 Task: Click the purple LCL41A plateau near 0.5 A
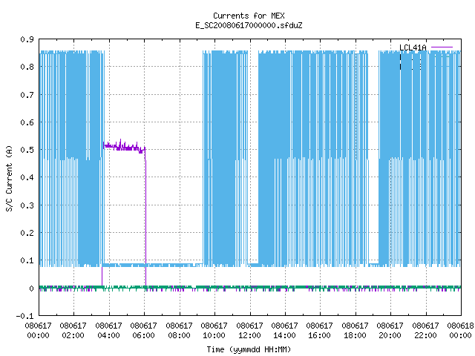point(124,148)
